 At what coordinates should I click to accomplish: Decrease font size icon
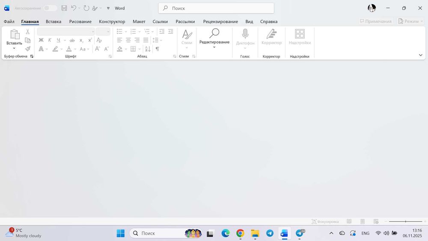[x=107, y=49]
